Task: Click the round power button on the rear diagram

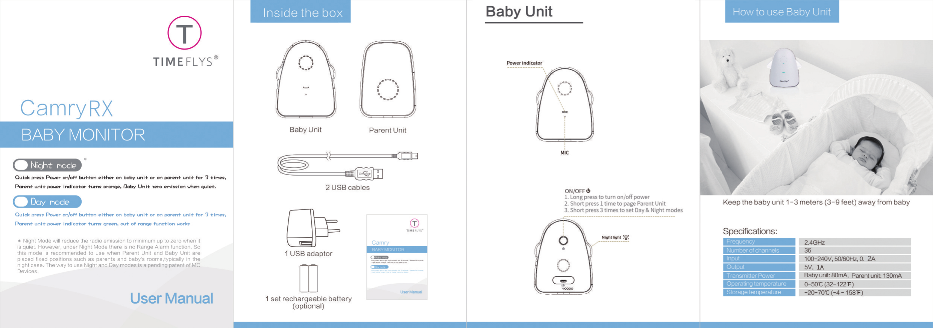Action: coord(563,241)
